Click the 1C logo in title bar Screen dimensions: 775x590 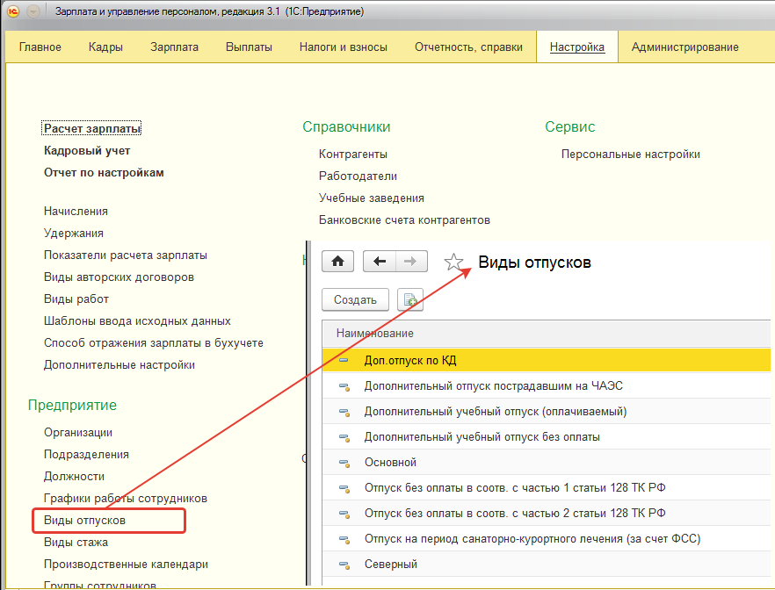pyautogui.click(x=13, y=11)
